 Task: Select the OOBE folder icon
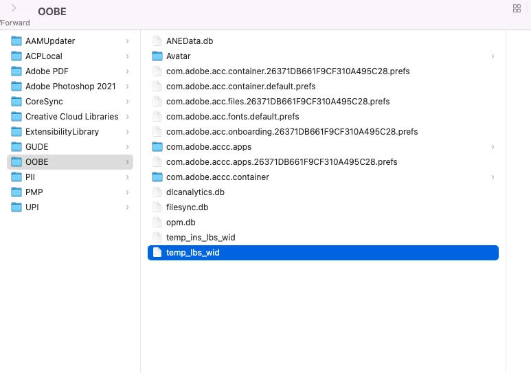tap(16, 162)
